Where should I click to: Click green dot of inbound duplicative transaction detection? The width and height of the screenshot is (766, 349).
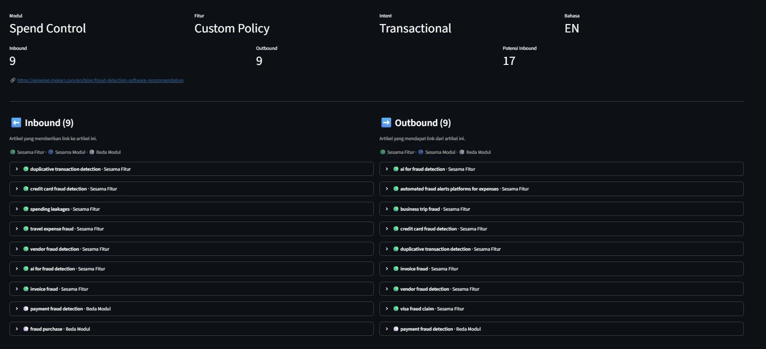[x=26, y=169]
